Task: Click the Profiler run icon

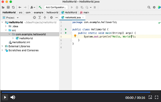Action: pos(87,7)
